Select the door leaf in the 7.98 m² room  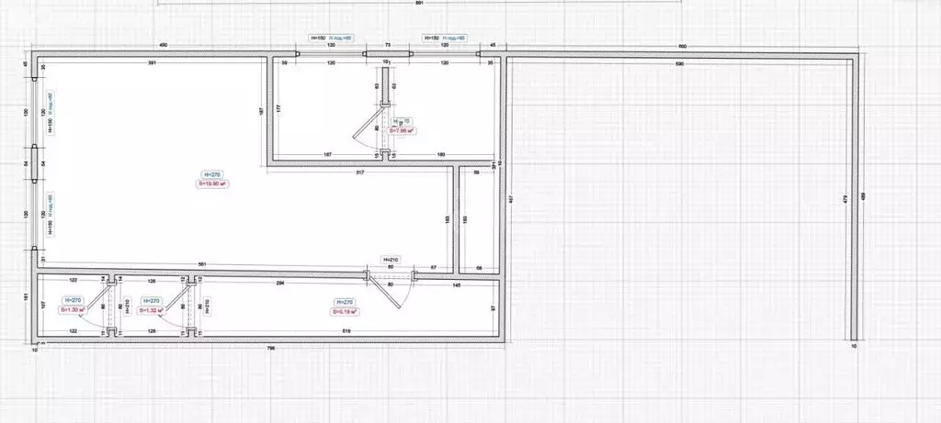[368, 122]
